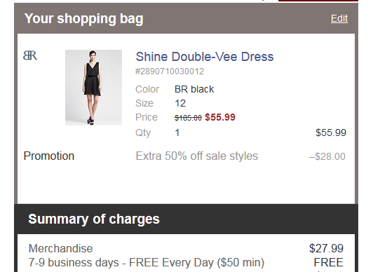Click the Banana Republic BR logo icon
The image size is (380, 272).
tap(30, 55)
